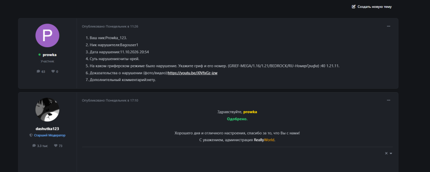Screen dimensions: 430x172
Task: Click line '4. Суть нарушения:читы-хрей.'
Action: (112, 59)
